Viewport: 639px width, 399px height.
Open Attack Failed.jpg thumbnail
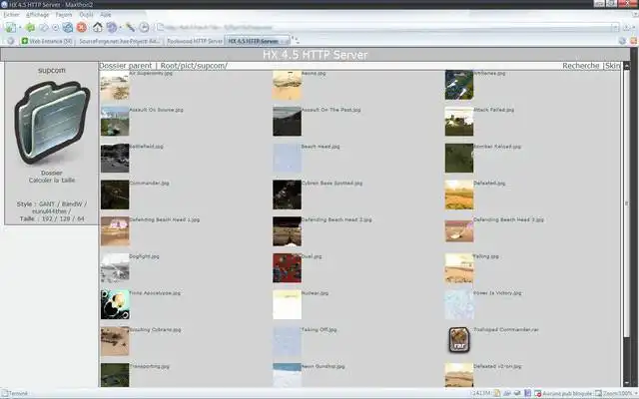pos(459,122)
